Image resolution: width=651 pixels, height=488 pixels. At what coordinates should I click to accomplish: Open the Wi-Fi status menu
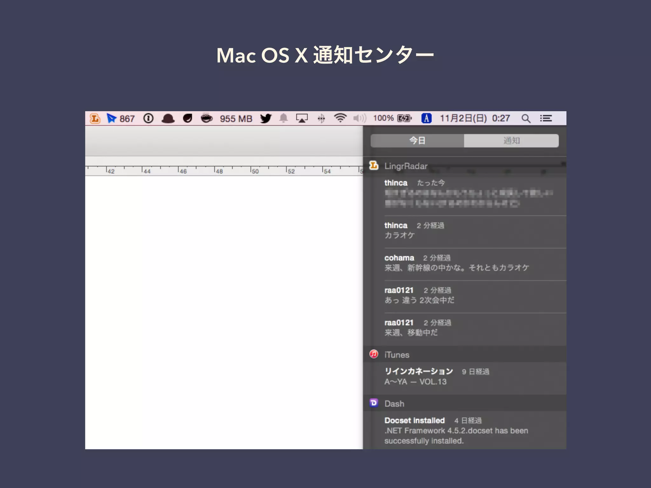pyautogui.click(x=340, y=118)
